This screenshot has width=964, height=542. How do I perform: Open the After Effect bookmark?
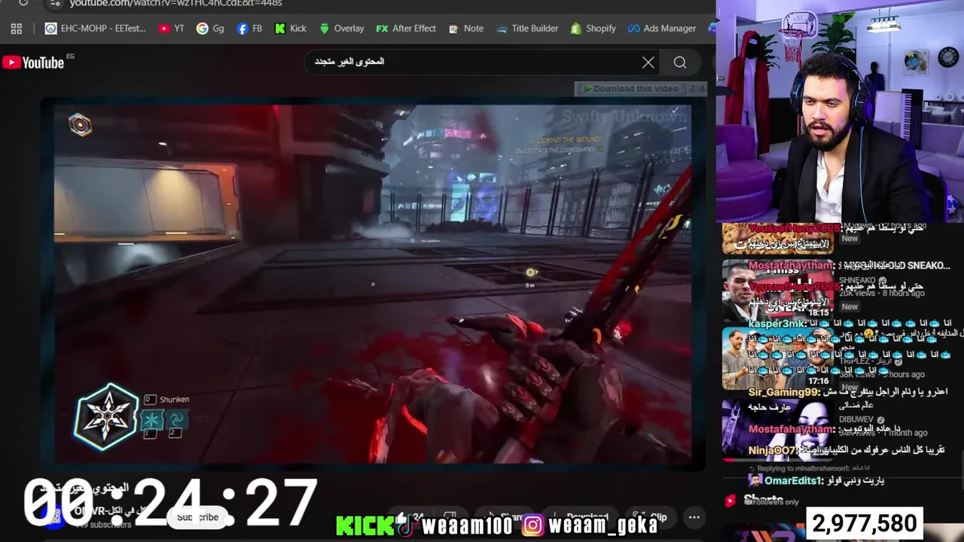pos(406,29)
